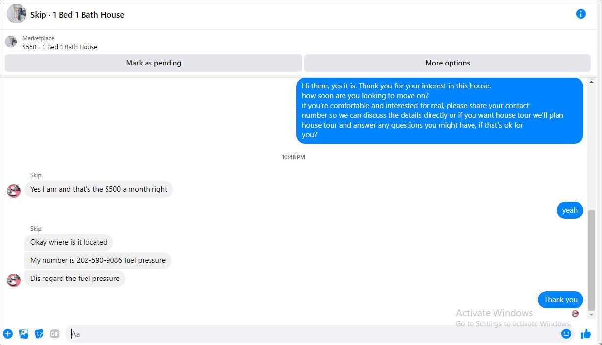Choose a sticker from the sticker icon
Viewport: 602px width, 345px height.
(39, 334)
